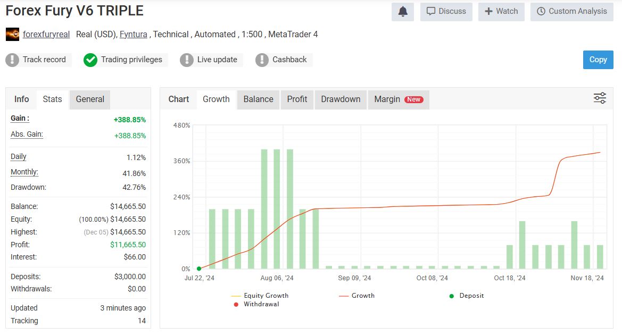Viewport: 622px width, 335px height.
Task: Switch to the Stats tab
Action: 52,99
